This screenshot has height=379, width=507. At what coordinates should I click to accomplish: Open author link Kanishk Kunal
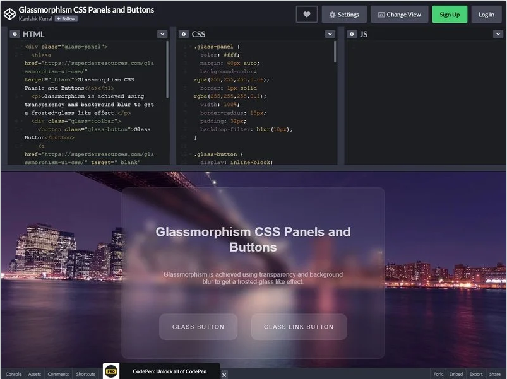pyautogui.click(x=35, y=19)
